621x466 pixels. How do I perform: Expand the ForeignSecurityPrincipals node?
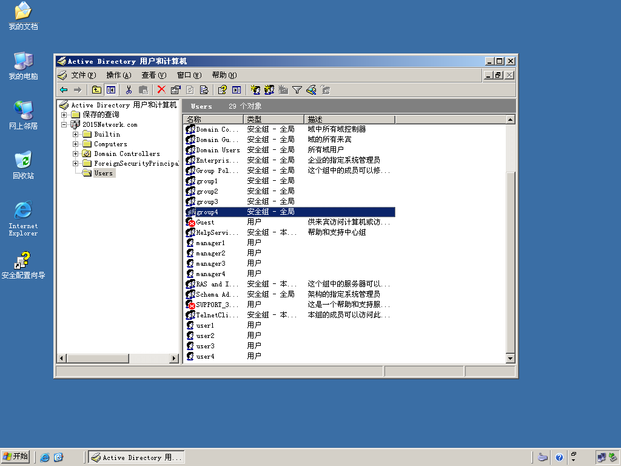point(75,163)
